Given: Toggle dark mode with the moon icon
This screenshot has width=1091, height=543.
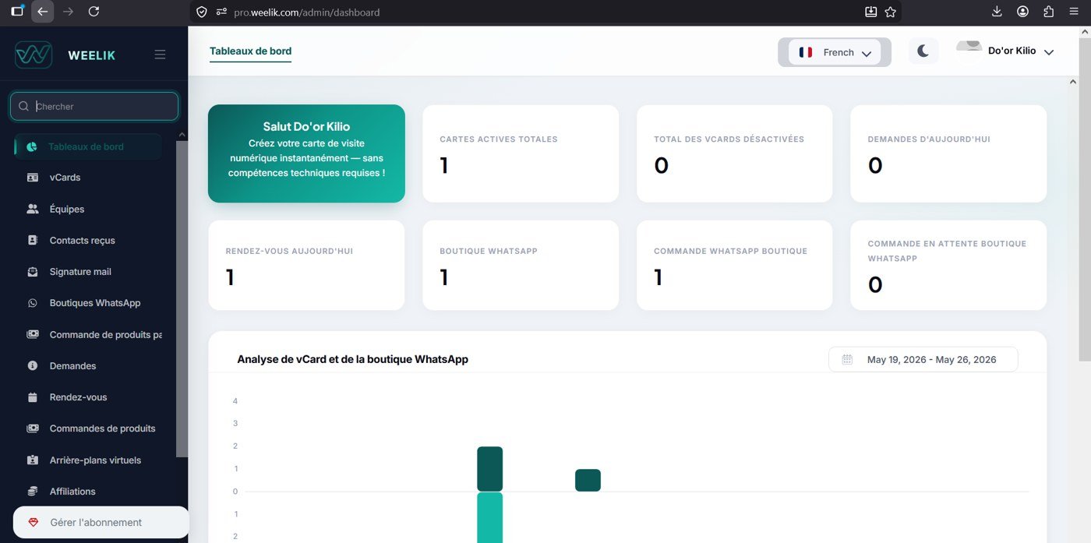Looking at the screenshot, I should point(923,51).
